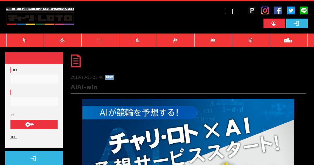
Task: Click the red news list icon
Action: click(x=76, y=61)
